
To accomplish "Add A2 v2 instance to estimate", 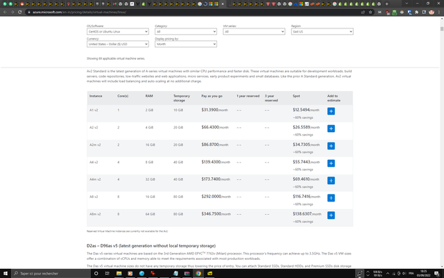I will click(x=331, y=129).
